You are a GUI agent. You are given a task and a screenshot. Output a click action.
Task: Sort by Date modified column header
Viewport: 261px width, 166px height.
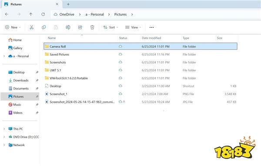[151, 38]
